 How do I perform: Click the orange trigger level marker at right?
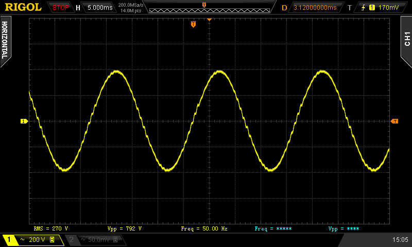coord(394,121)
